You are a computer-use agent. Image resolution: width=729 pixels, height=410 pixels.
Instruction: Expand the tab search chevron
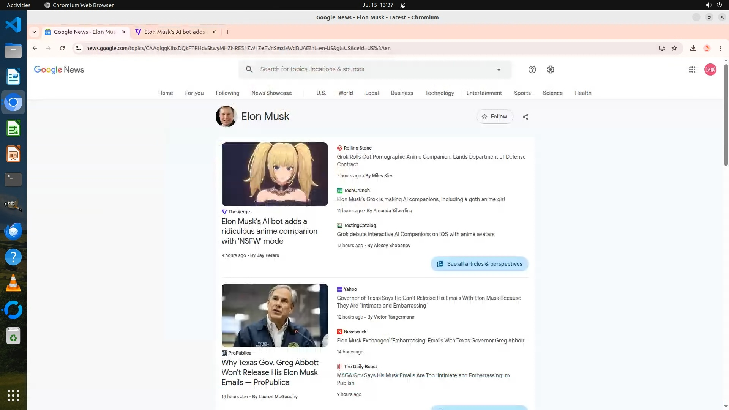[34, 32]
